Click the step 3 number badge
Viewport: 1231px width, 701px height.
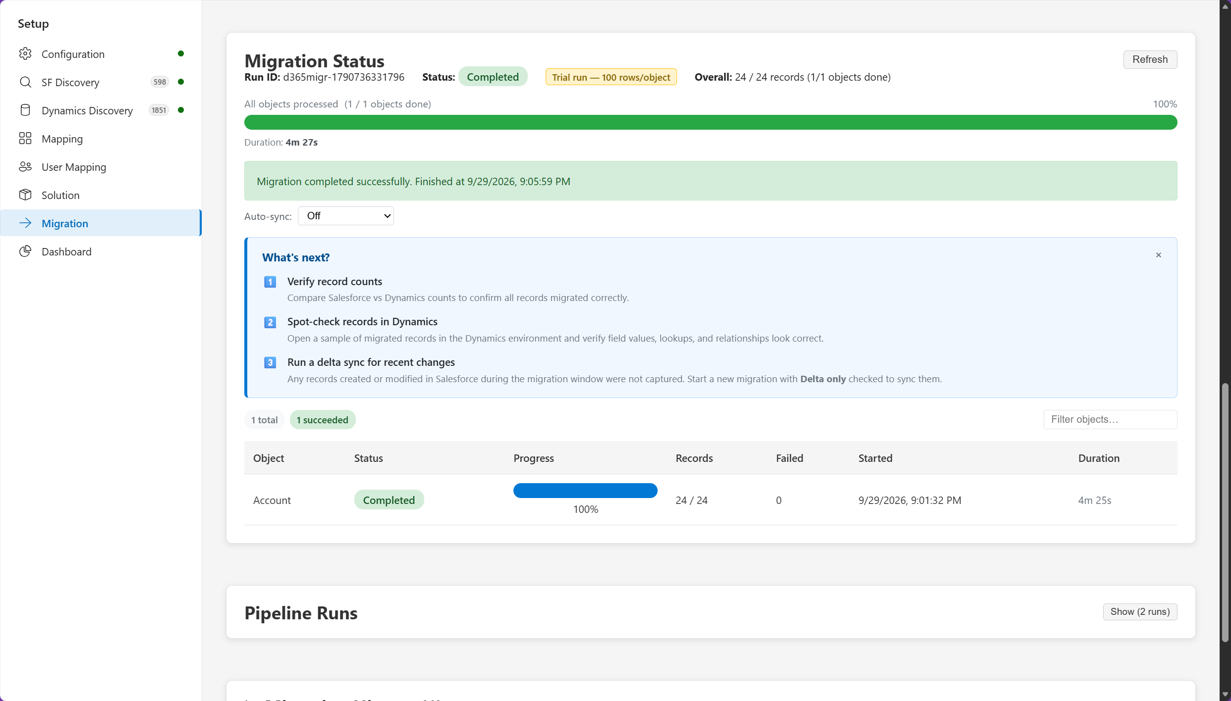click(x=270, y=362)
